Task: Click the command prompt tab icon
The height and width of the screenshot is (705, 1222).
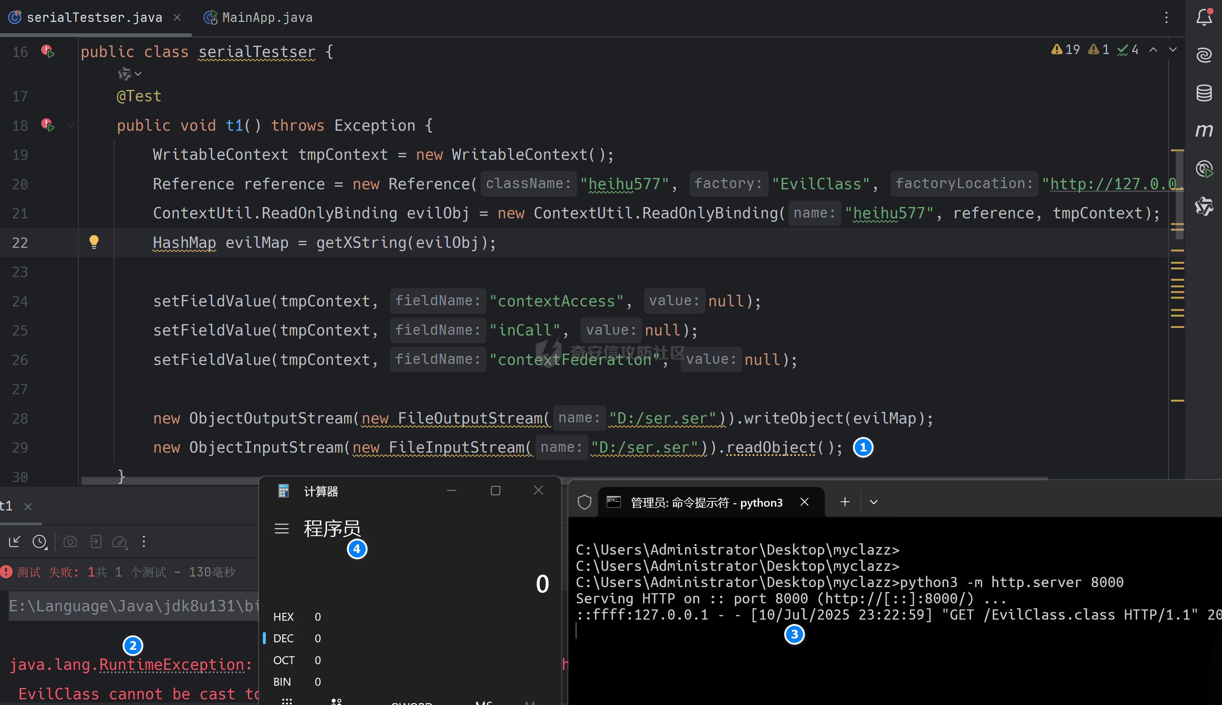Action: [614, 502]
